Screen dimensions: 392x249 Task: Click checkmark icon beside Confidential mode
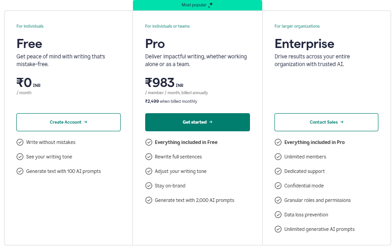[278, 186]
